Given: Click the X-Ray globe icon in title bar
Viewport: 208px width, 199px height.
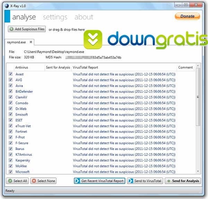Looking at the screenshot, I should coord(7,6).
